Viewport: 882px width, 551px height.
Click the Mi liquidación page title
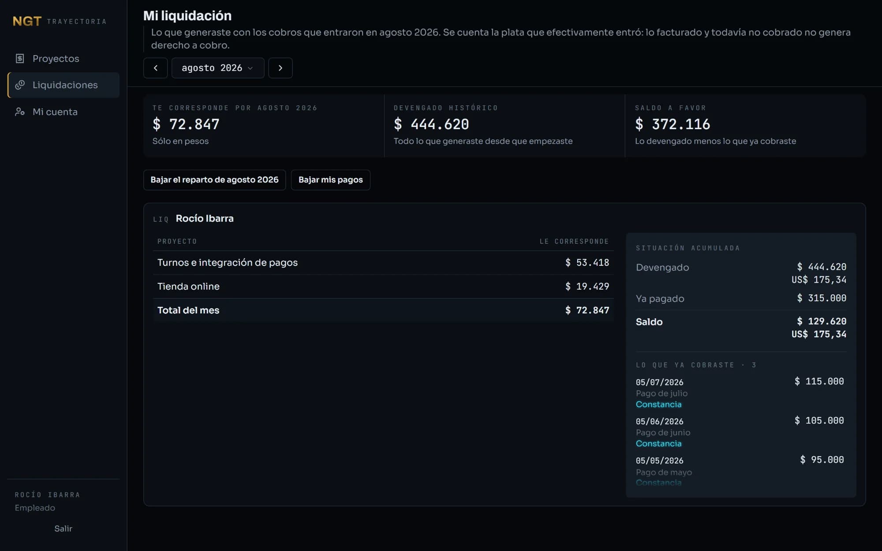(x=187, y=16)
